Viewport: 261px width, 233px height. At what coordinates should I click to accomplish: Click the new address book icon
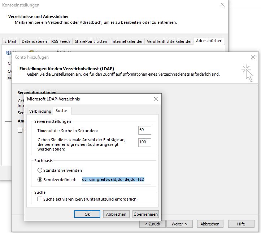point(9,53)
